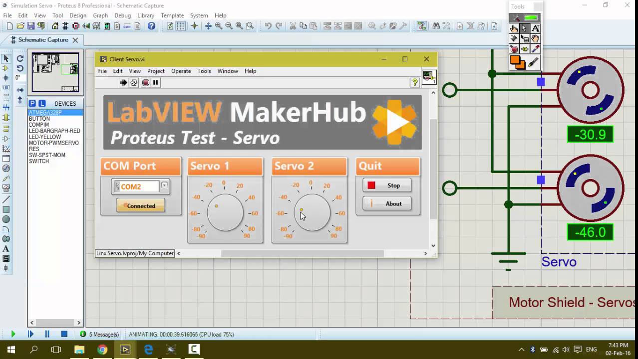The image size is (638, 359).
Task: Open Google Chrome from the taskbar
Action: pos(102,350)
